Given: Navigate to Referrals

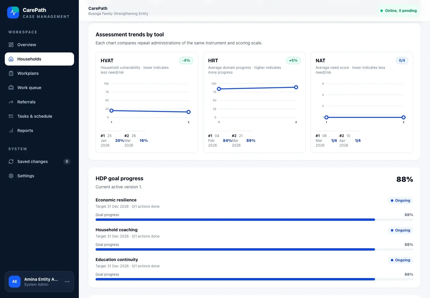Looking at the screenshot, I should 39,102.
